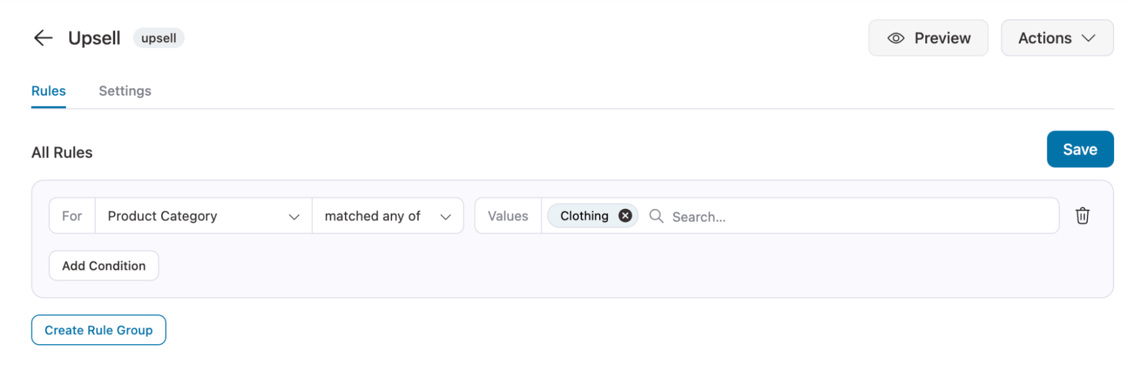Click the Clothing category chip
The image size is (1134, 368).
tap(584, 216)
